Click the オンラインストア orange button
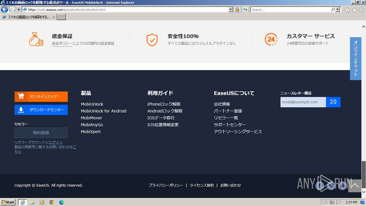 [x=41, y=97]
